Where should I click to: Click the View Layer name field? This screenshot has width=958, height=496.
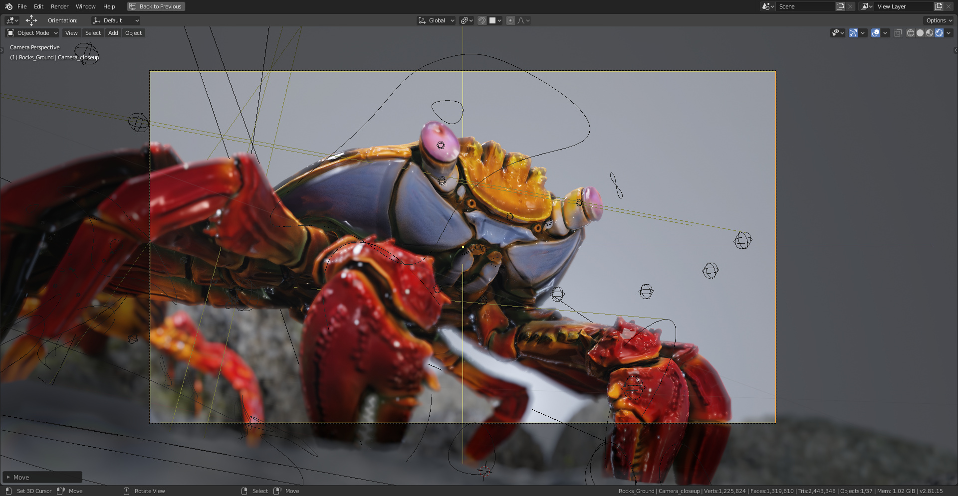[x=904, y=6]
